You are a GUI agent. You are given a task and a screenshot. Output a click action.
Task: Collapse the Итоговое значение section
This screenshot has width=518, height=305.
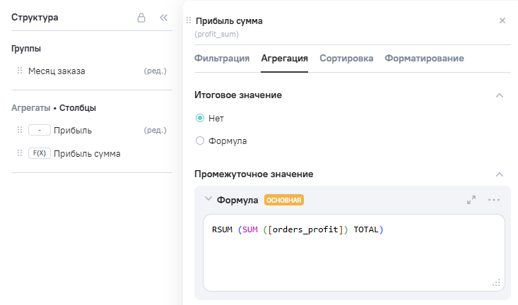point(500,95)
